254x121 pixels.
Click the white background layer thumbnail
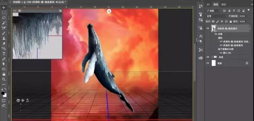tap(214, 63)
